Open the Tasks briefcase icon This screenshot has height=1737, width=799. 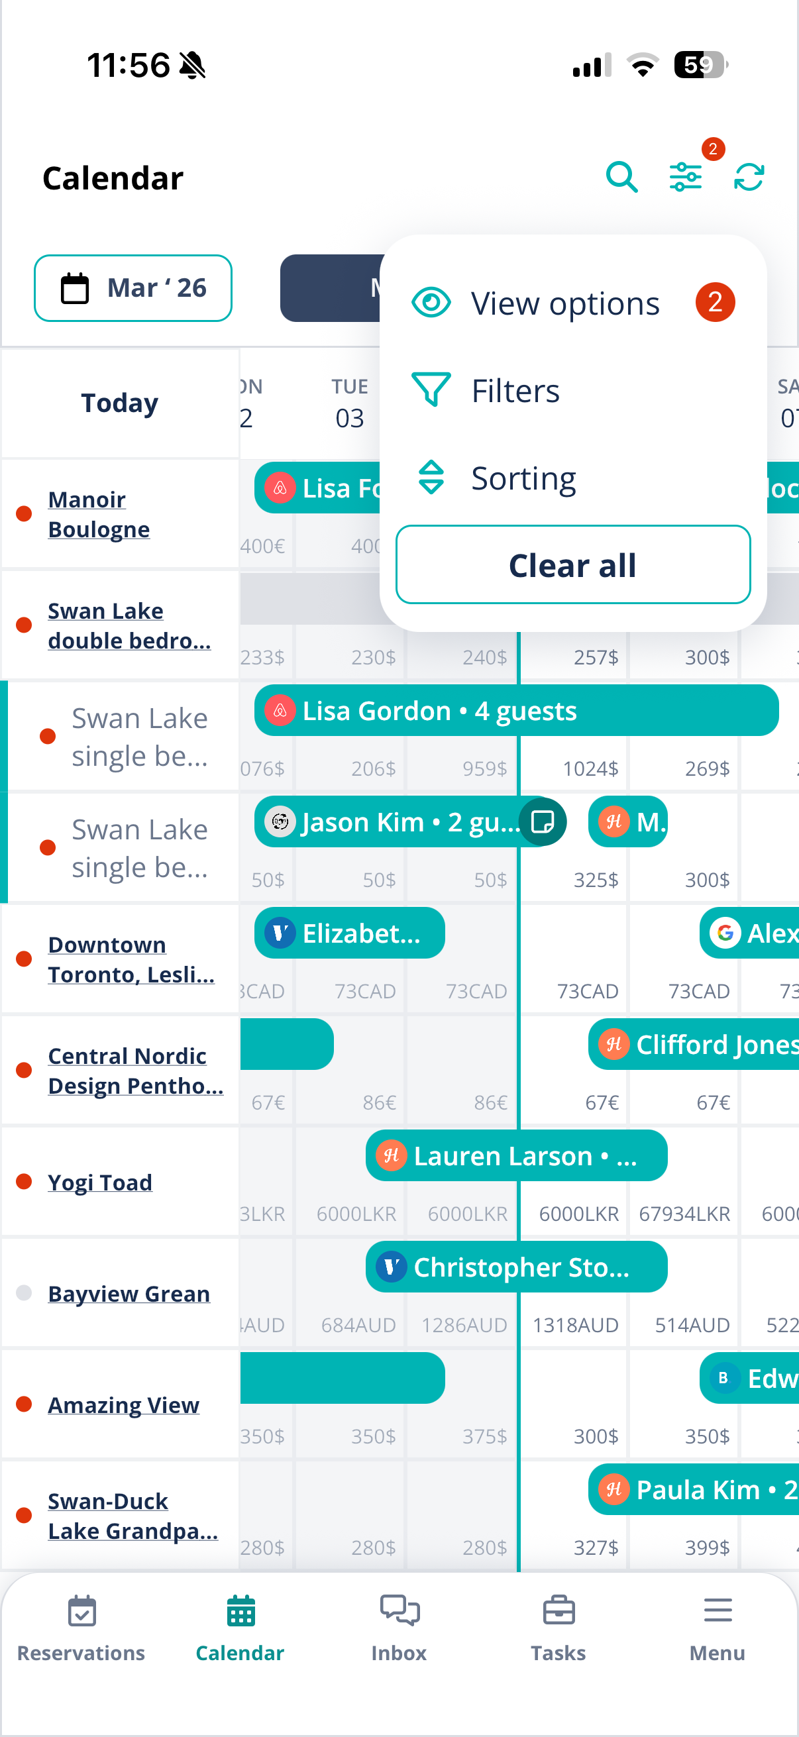click(x=559, y=1610)
